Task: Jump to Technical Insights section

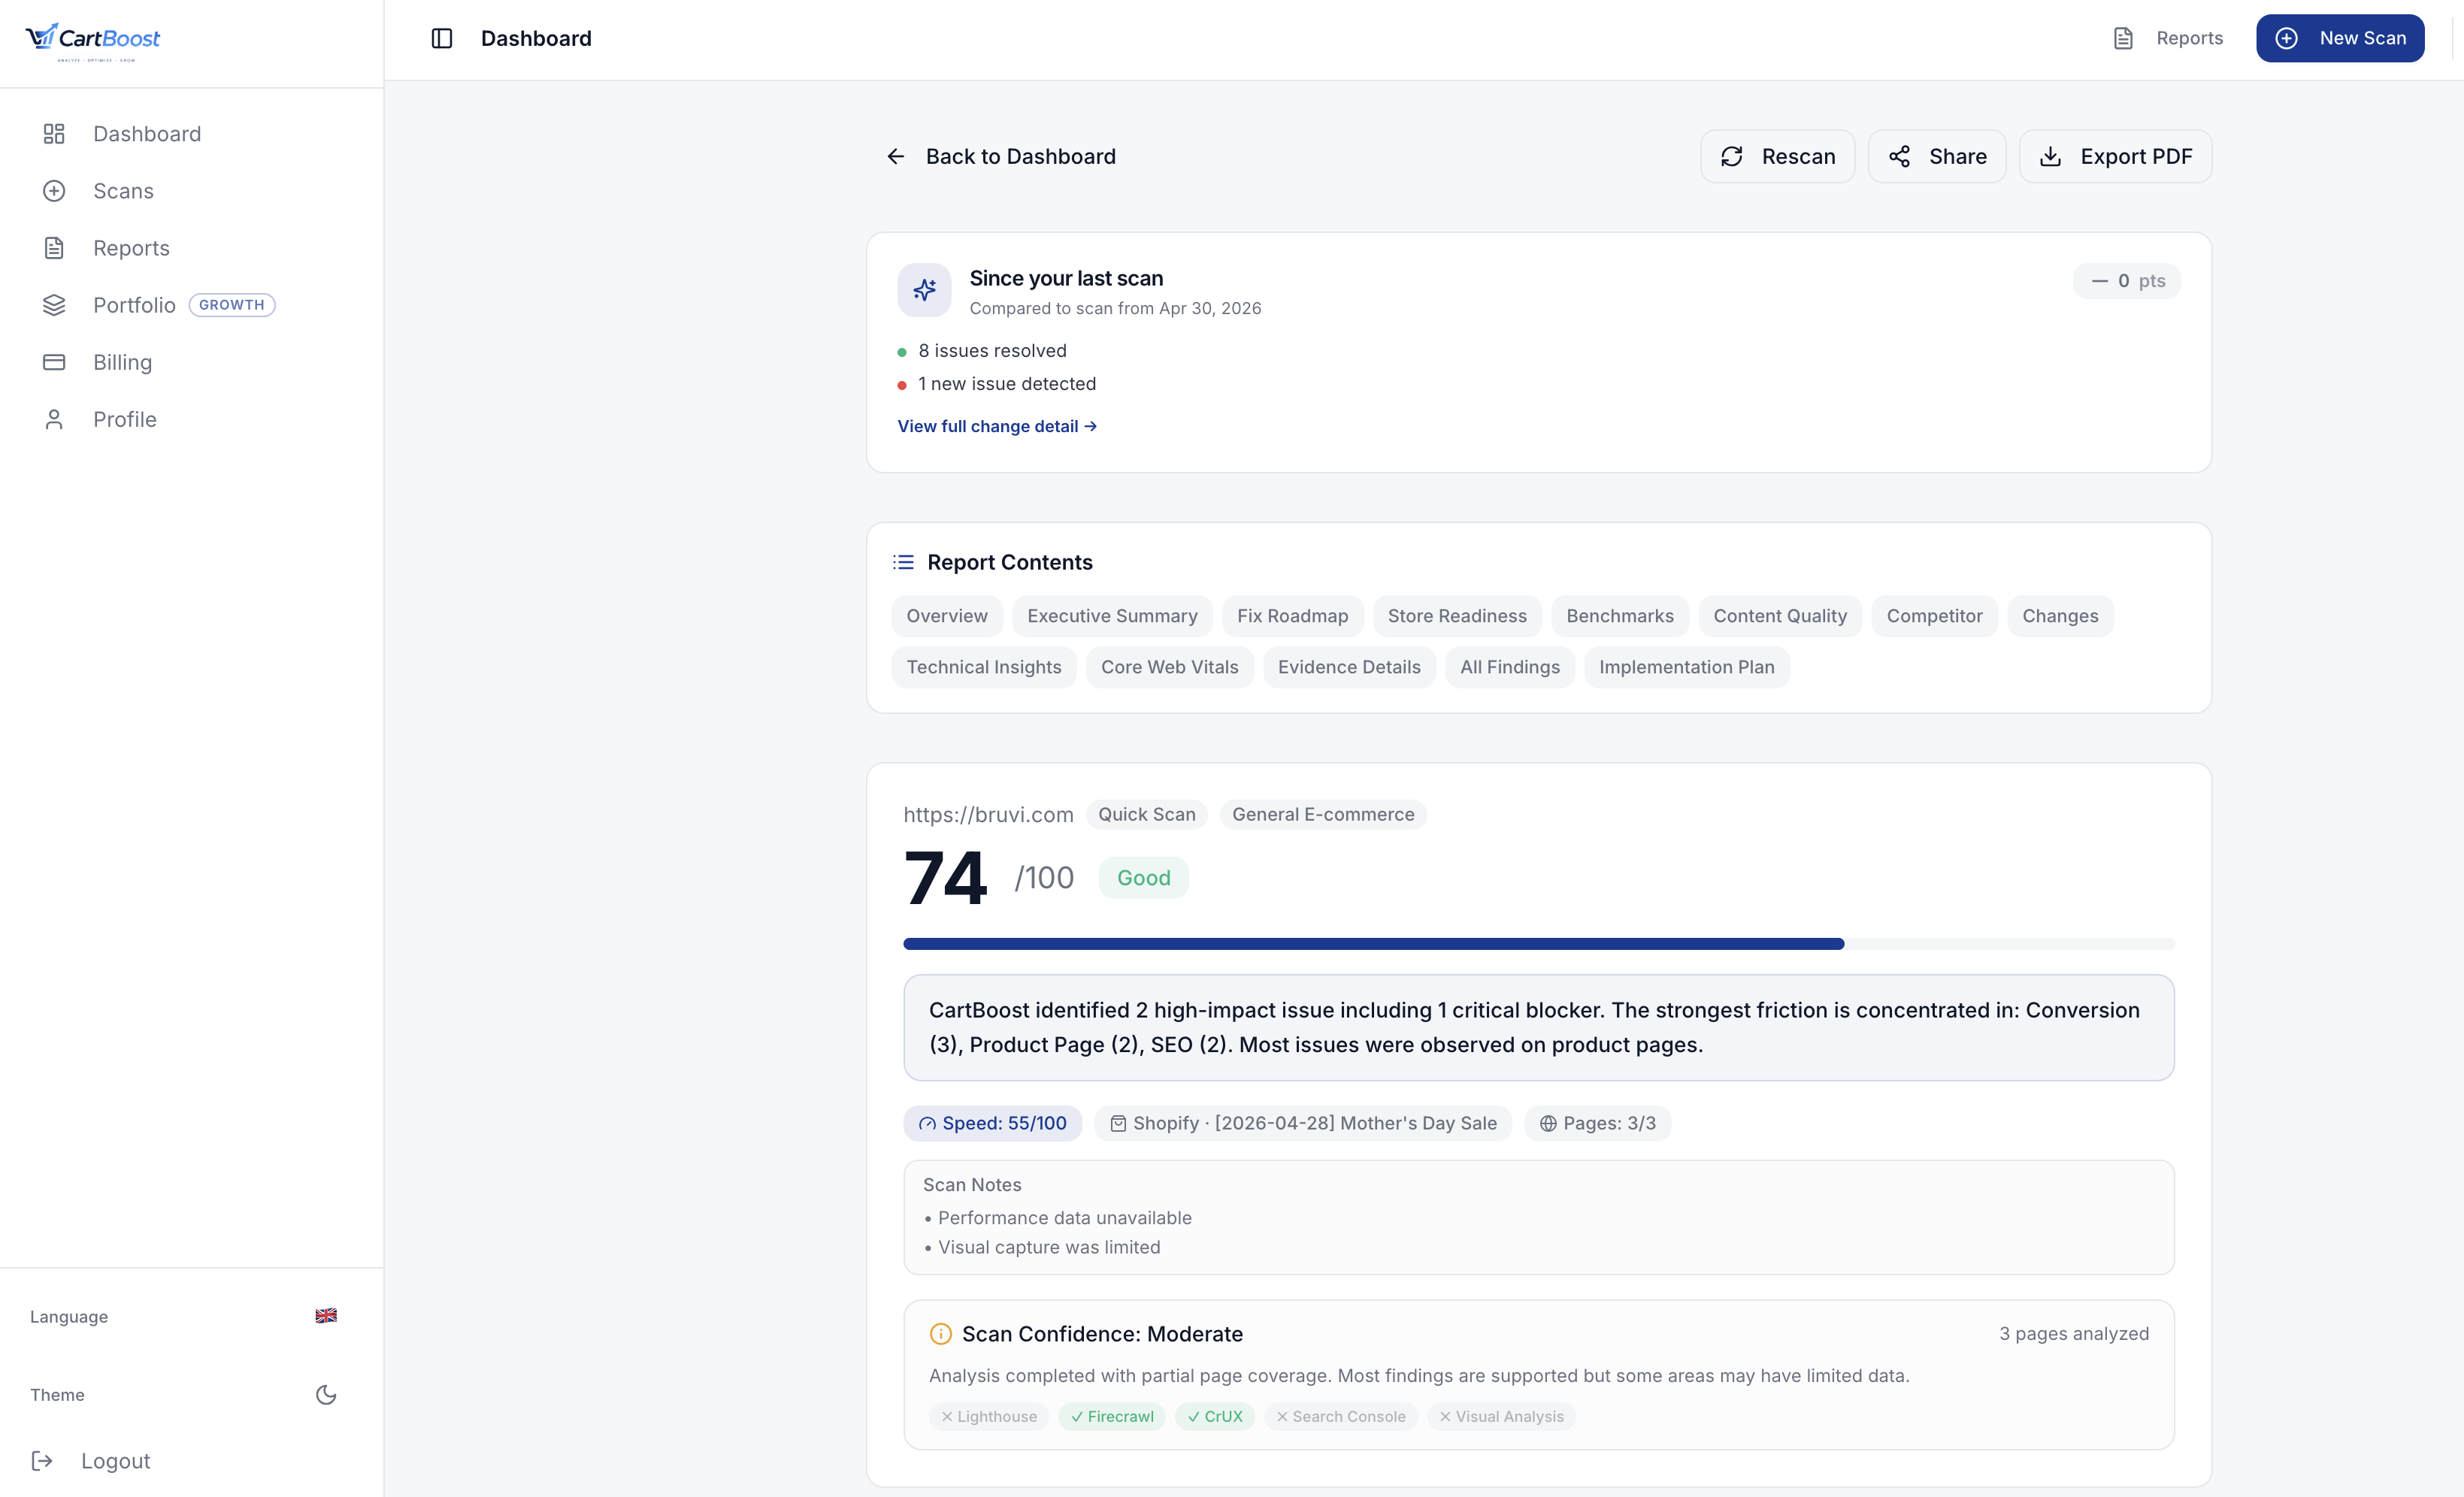Action: pos(984,667)
